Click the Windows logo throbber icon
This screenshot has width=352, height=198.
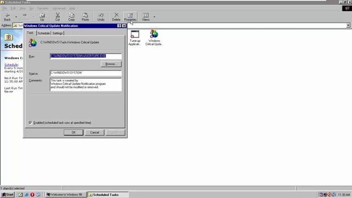coord(347,8)
